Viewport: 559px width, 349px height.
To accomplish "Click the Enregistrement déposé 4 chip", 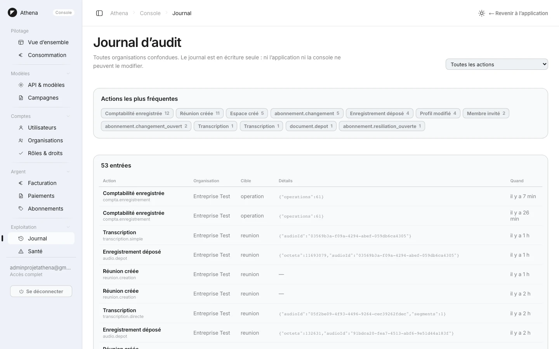I will [379, 113].
